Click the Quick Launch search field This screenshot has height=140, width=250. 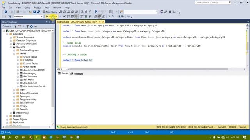(213, 3)
